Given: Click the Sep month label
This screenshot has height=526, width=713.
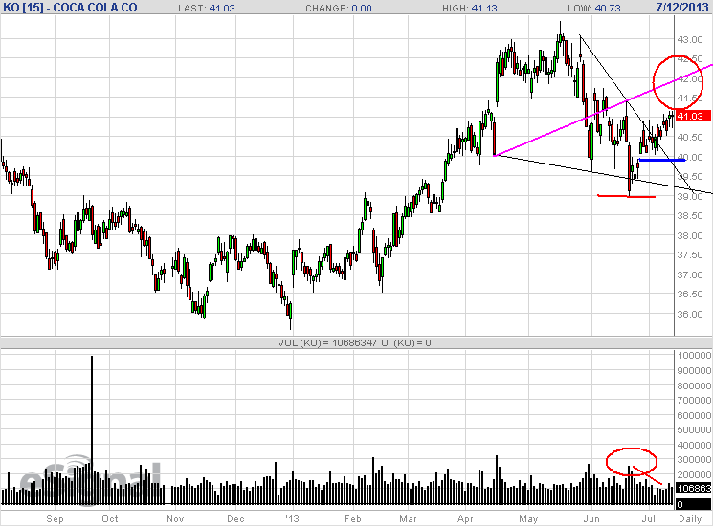Looking at the screenshot, I should [55, 518].
